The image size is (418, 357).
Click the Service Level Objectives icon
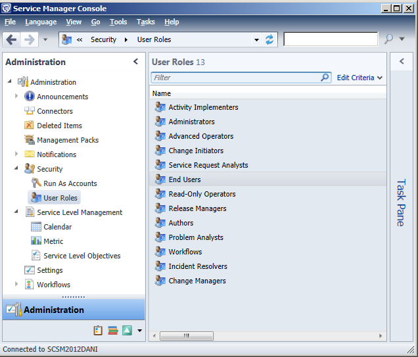pos(35,255)
